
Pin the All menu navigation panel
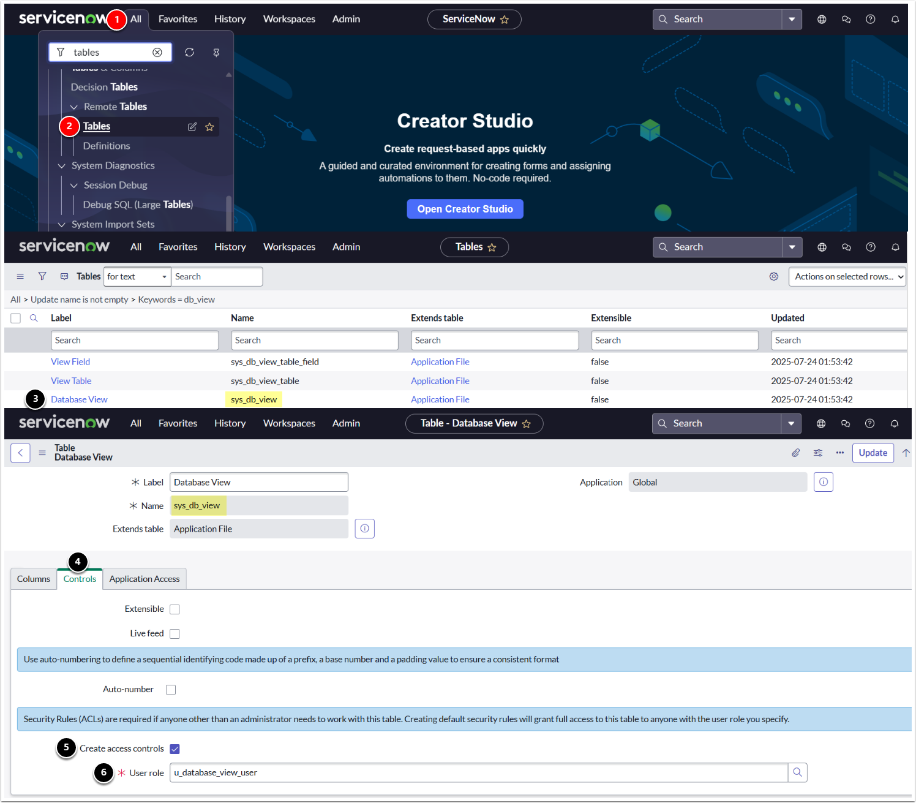click(216, 53)
